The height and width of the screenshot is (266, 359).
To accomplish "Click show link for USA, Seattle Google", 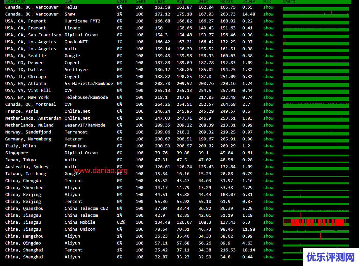I will coord(268,56).
